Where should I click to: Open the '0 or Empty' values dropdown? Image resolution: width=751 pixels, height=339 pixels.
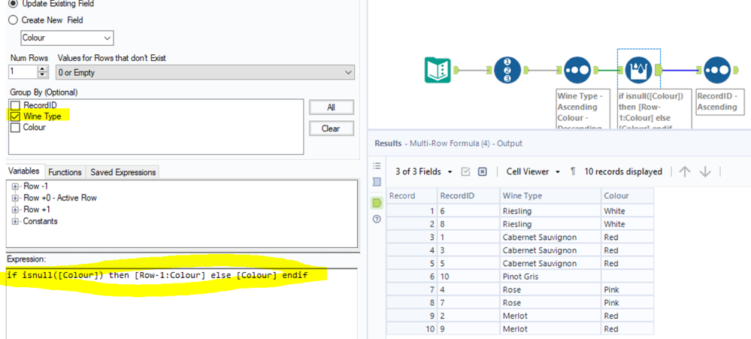pos(205,72)
